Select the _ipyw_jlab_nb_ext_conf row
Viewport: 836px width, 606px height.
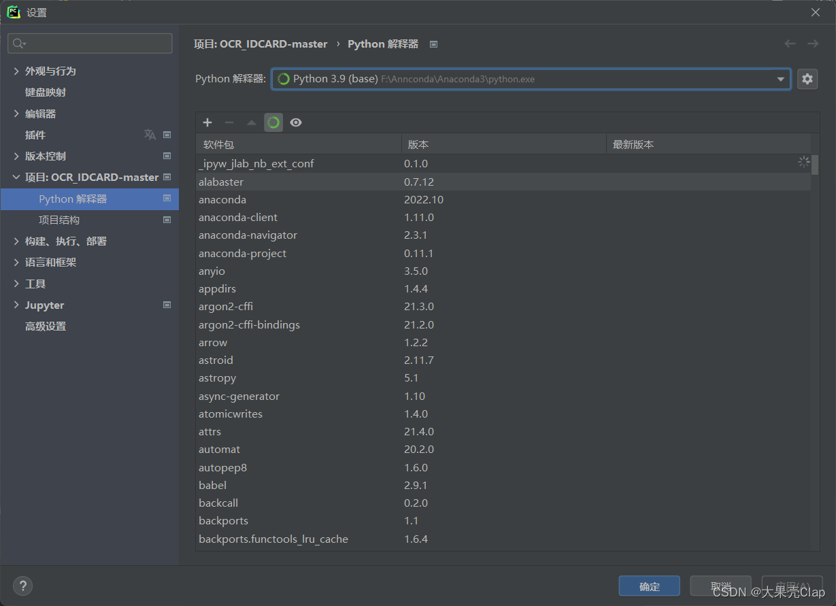503,163
